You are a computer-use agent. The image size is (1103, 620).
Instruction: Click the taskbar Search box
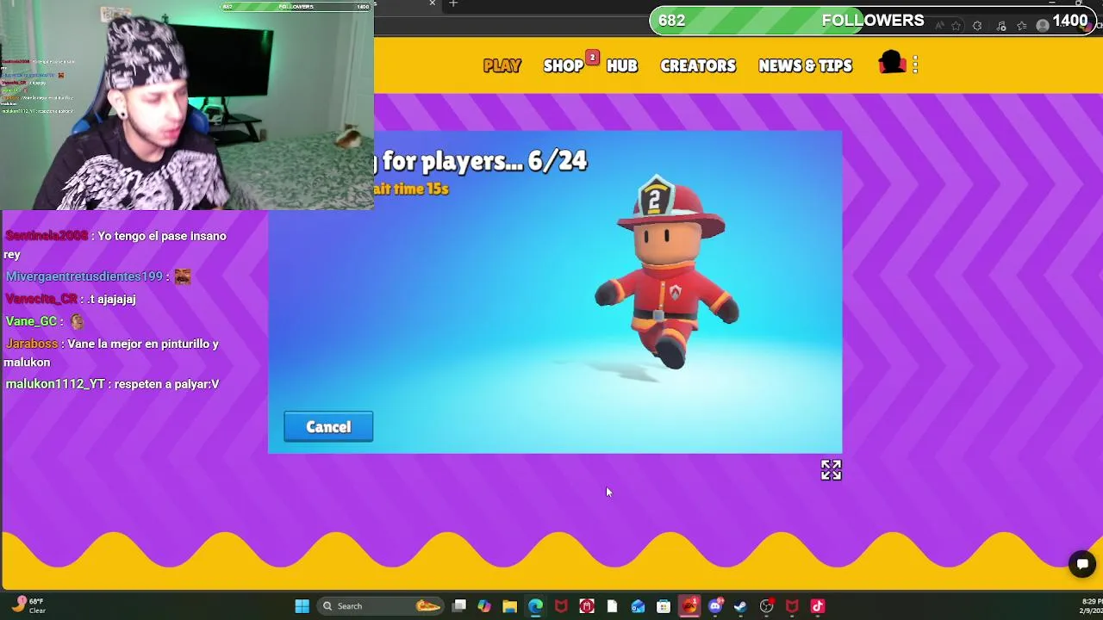click(379, 606)
